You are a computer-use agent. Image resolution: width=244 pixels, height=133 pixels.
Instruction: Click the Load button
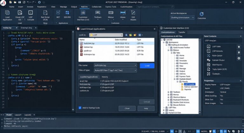147,66
